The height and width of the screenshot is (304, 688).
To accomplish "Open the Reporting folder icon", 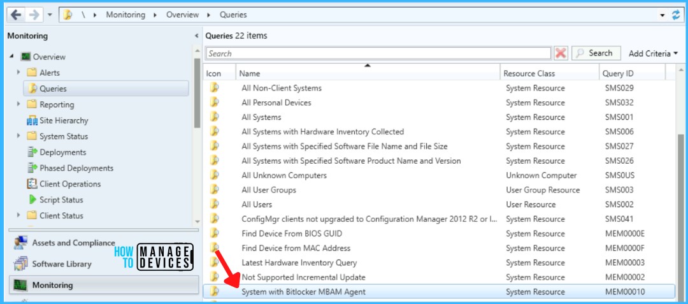I will (x=32, y=105).
